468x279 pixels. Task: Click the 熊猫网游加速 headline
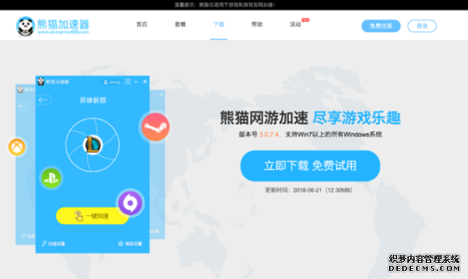pyautogui.click(x=264, y=117)
